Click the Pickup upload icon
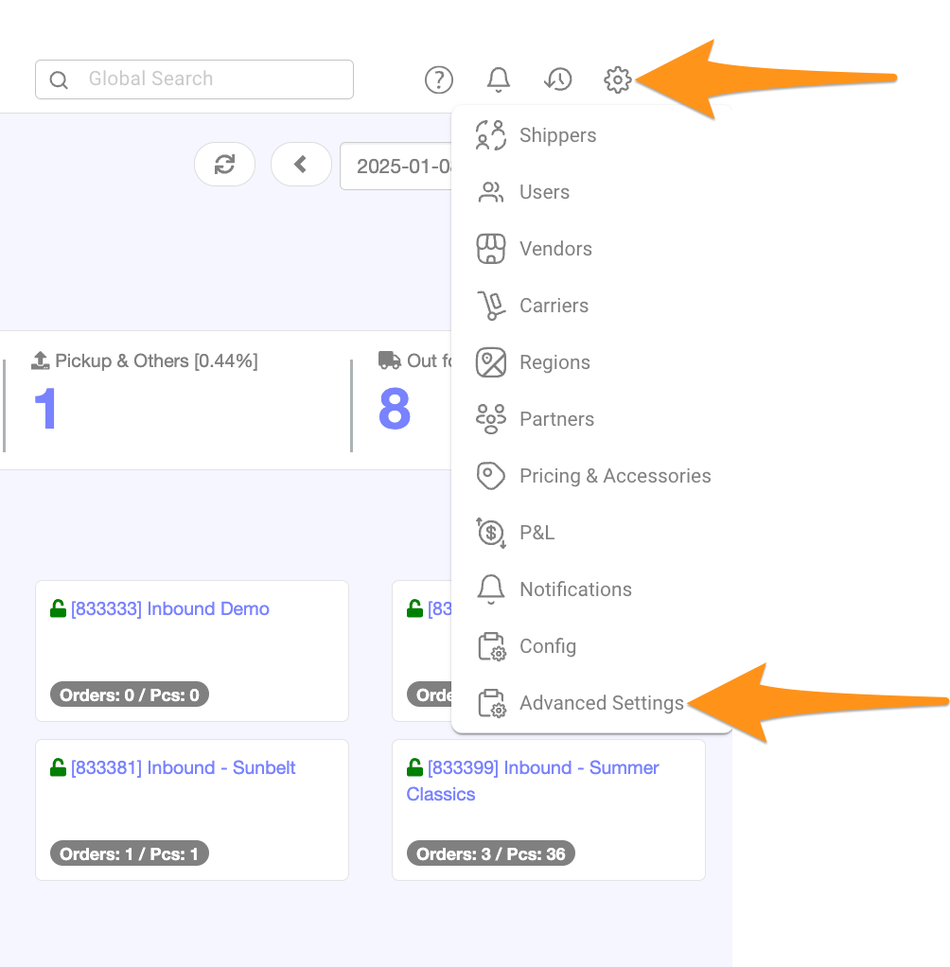 click(40, 360)
